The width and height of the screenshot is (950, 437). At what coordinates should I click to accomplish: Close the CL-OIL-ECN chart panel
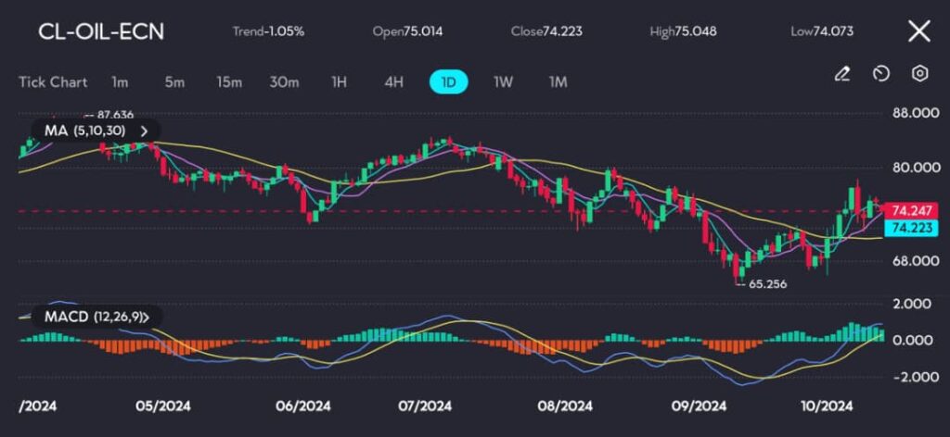coord(918,31)
